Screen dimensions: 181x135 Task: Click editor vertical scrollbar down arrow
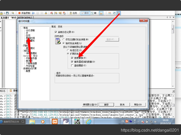pyautogui.click(x=173, y=86)
